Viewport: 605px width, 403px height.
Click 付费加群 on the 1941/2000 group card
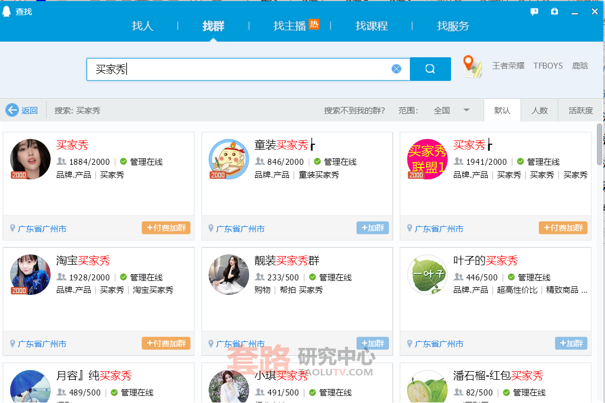click(563, 228)
